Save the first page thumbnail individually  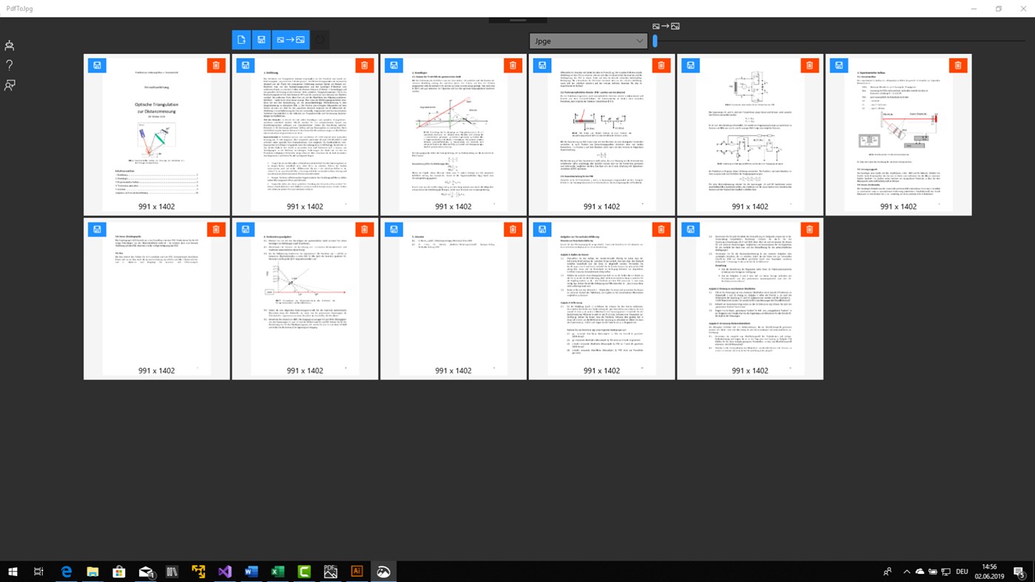[x=96, y=65]
